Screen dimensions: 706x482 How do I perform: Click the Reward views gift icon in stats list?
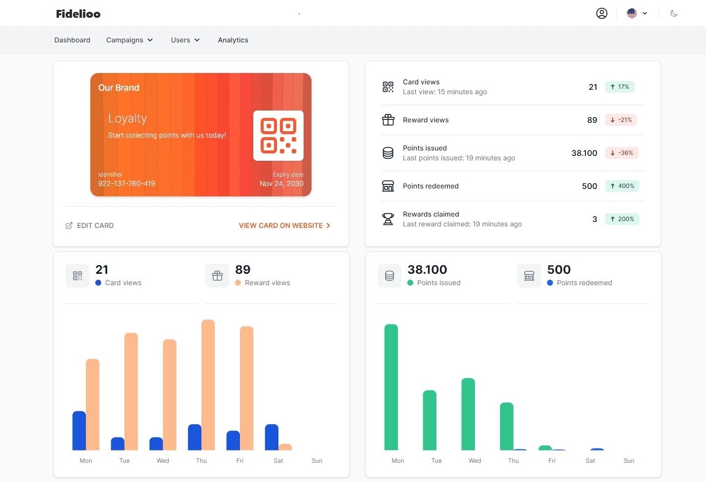pyautogui.click(x=388, y=120)
